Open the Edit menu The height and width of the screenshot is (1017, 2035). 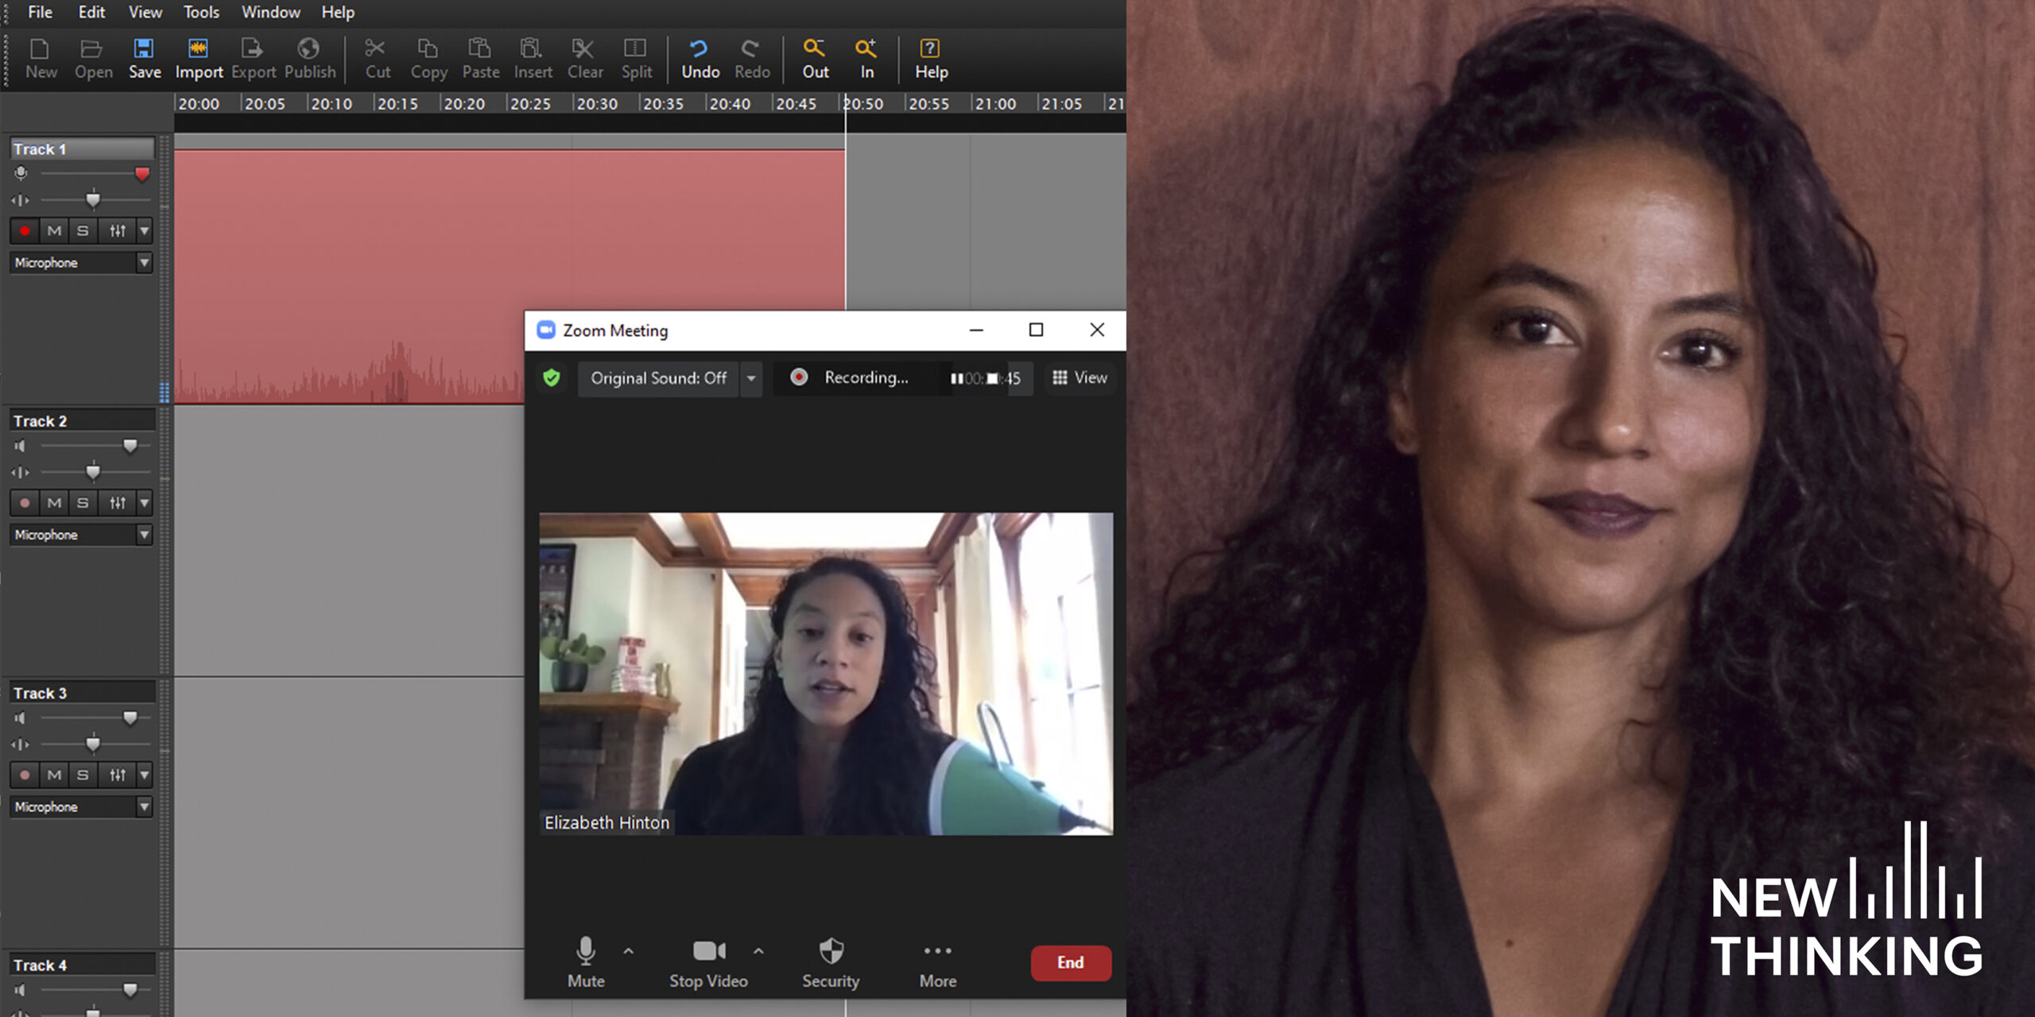[x=91, y=12]
